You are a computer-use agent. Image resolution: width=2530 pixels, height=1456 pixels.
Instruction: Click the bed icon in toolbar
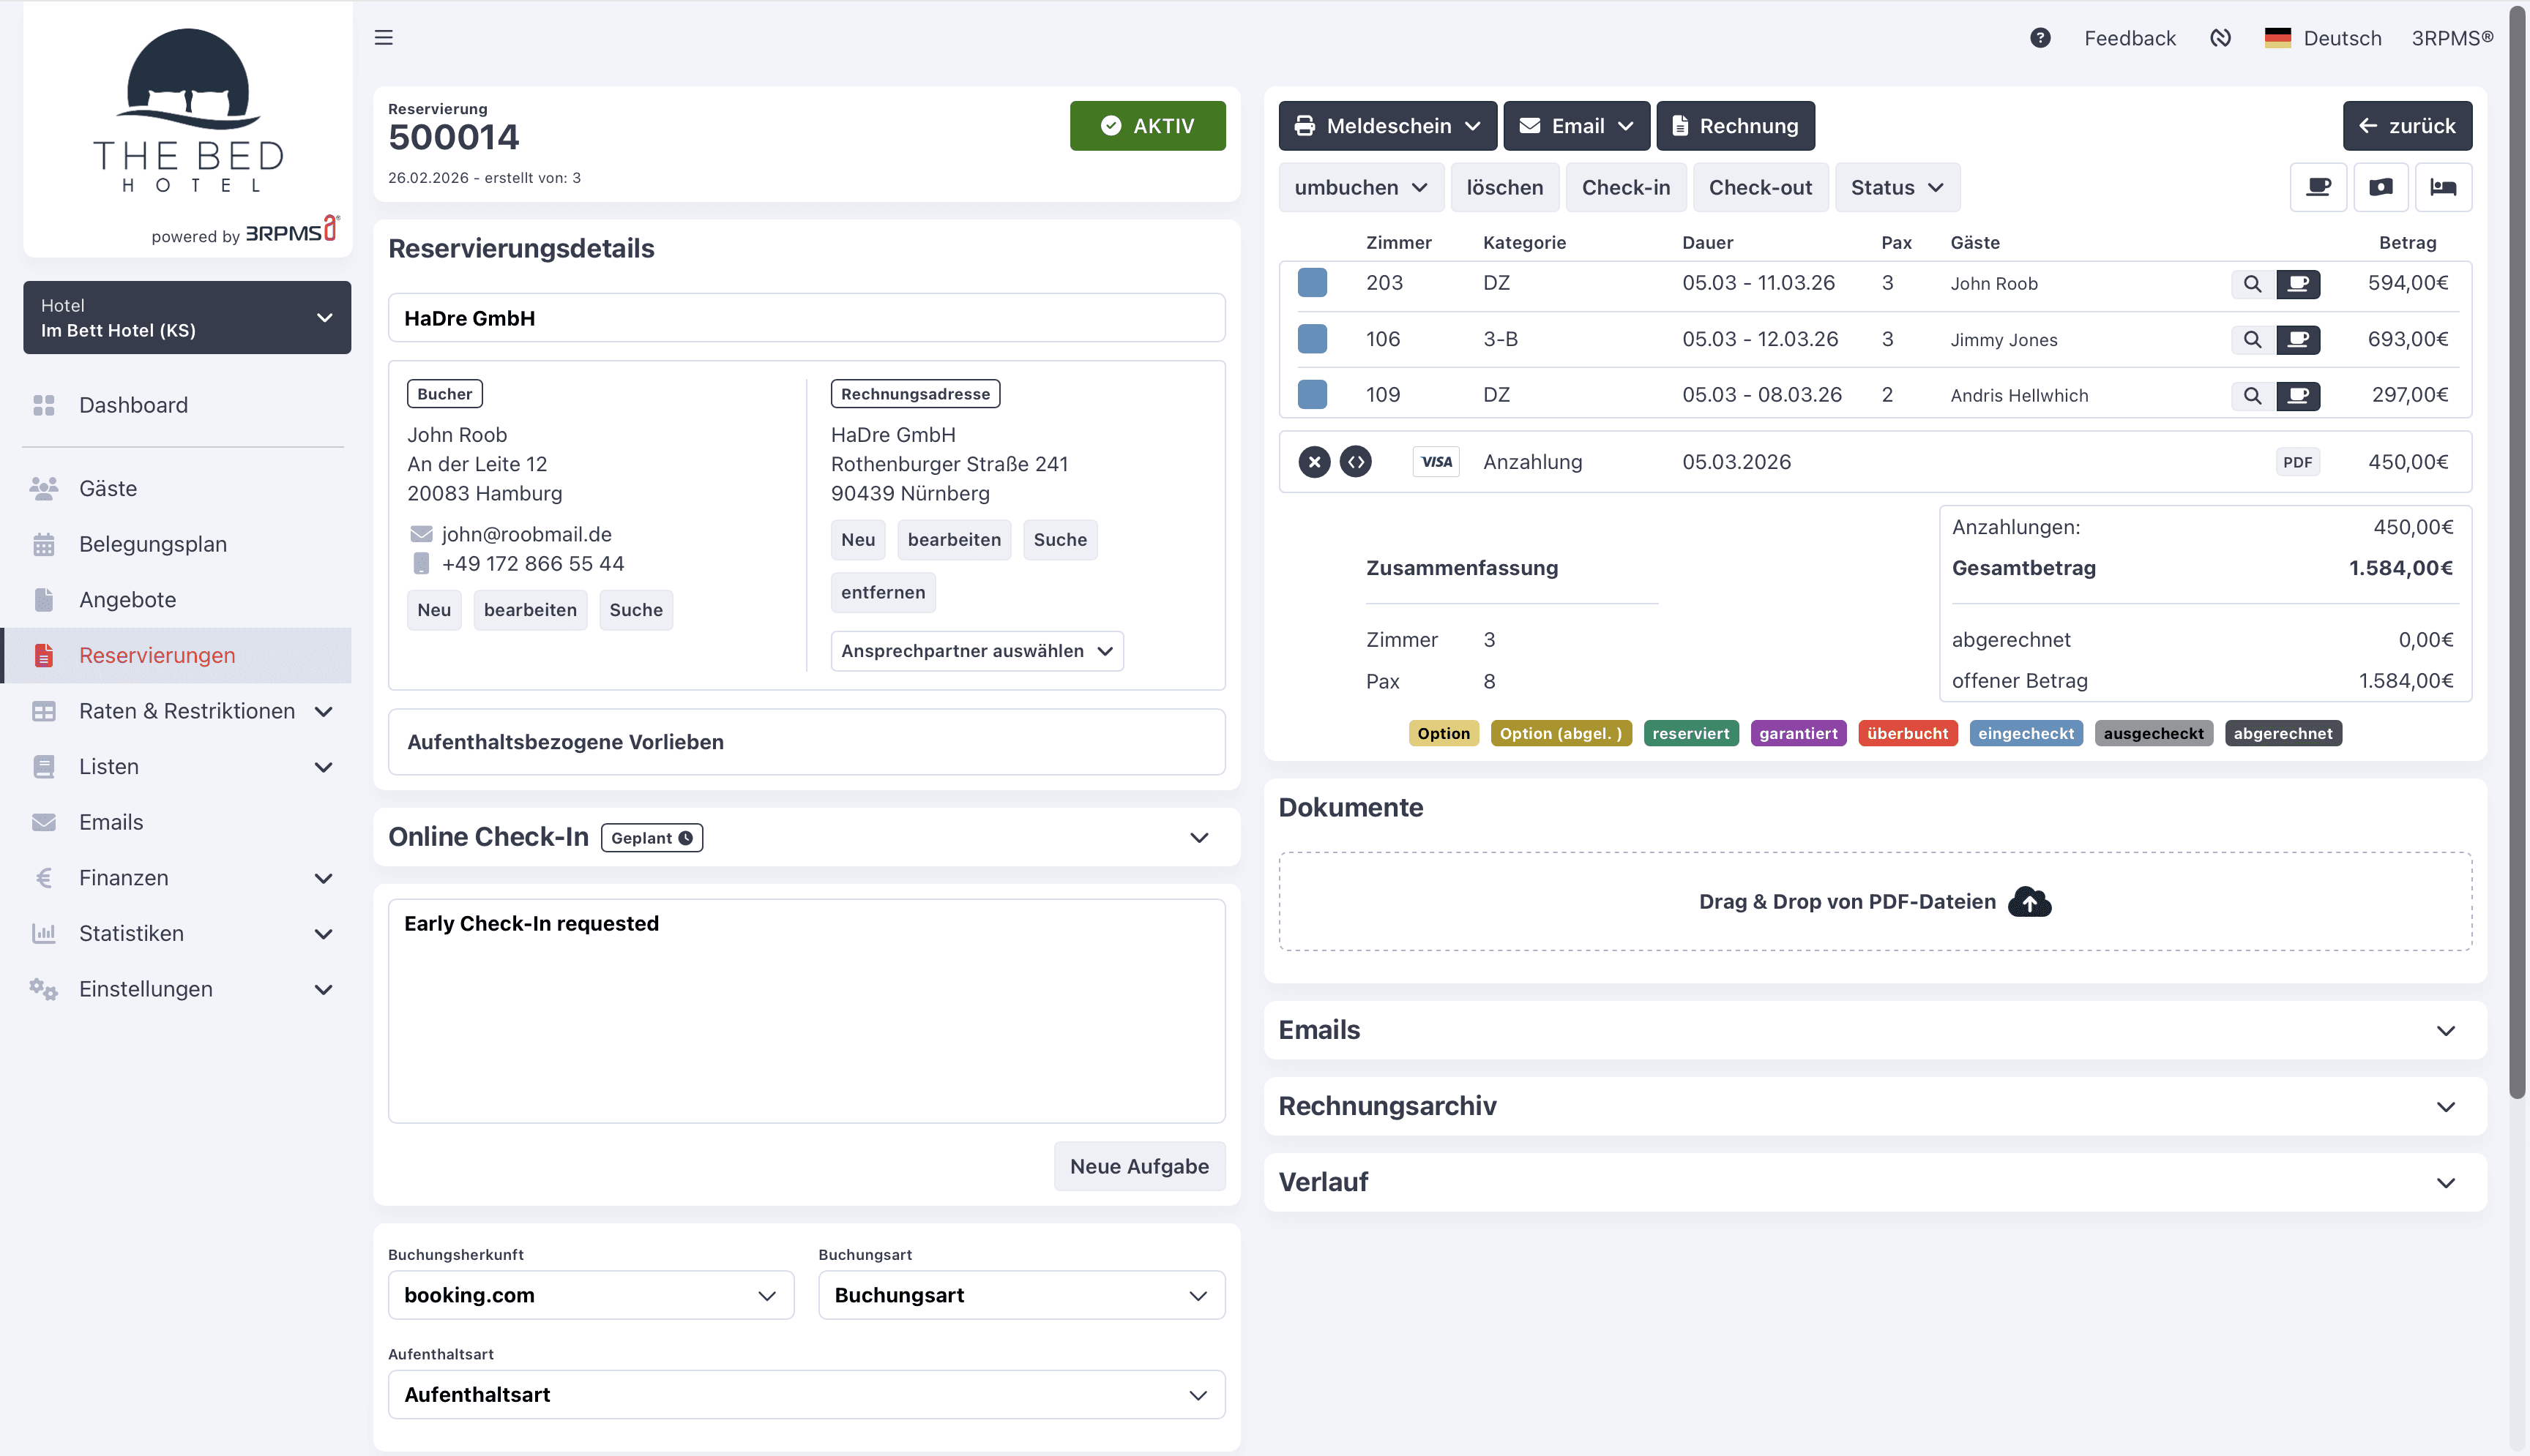pyautogui.click(x=2443, y=187)
